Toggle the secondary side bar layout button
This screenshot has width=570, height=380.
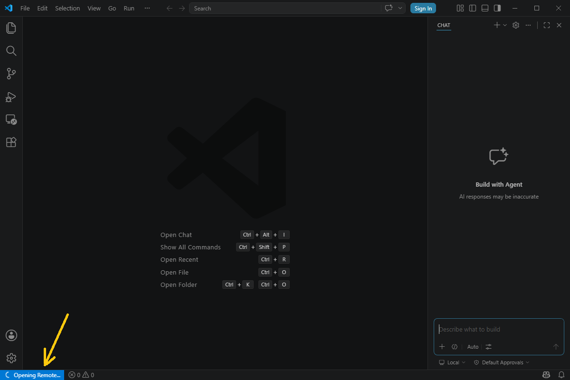click(497, 8)
